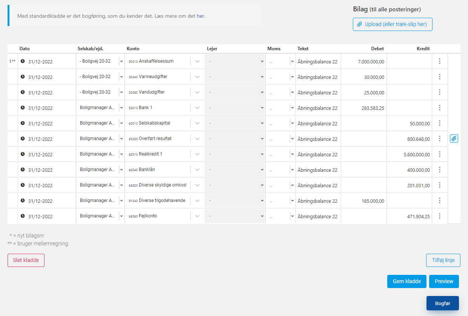Open the three-dot menu for Anskaffelsessum row
The width and height of the screenshot is (468, 316).
(x=440, y=61)
